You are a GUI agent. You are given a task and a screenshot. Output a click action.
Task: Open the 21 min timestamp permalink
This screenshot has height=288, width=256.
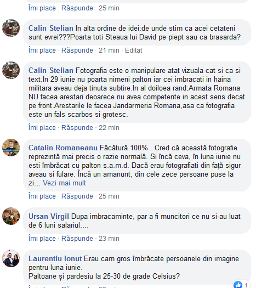coord(109,50)
